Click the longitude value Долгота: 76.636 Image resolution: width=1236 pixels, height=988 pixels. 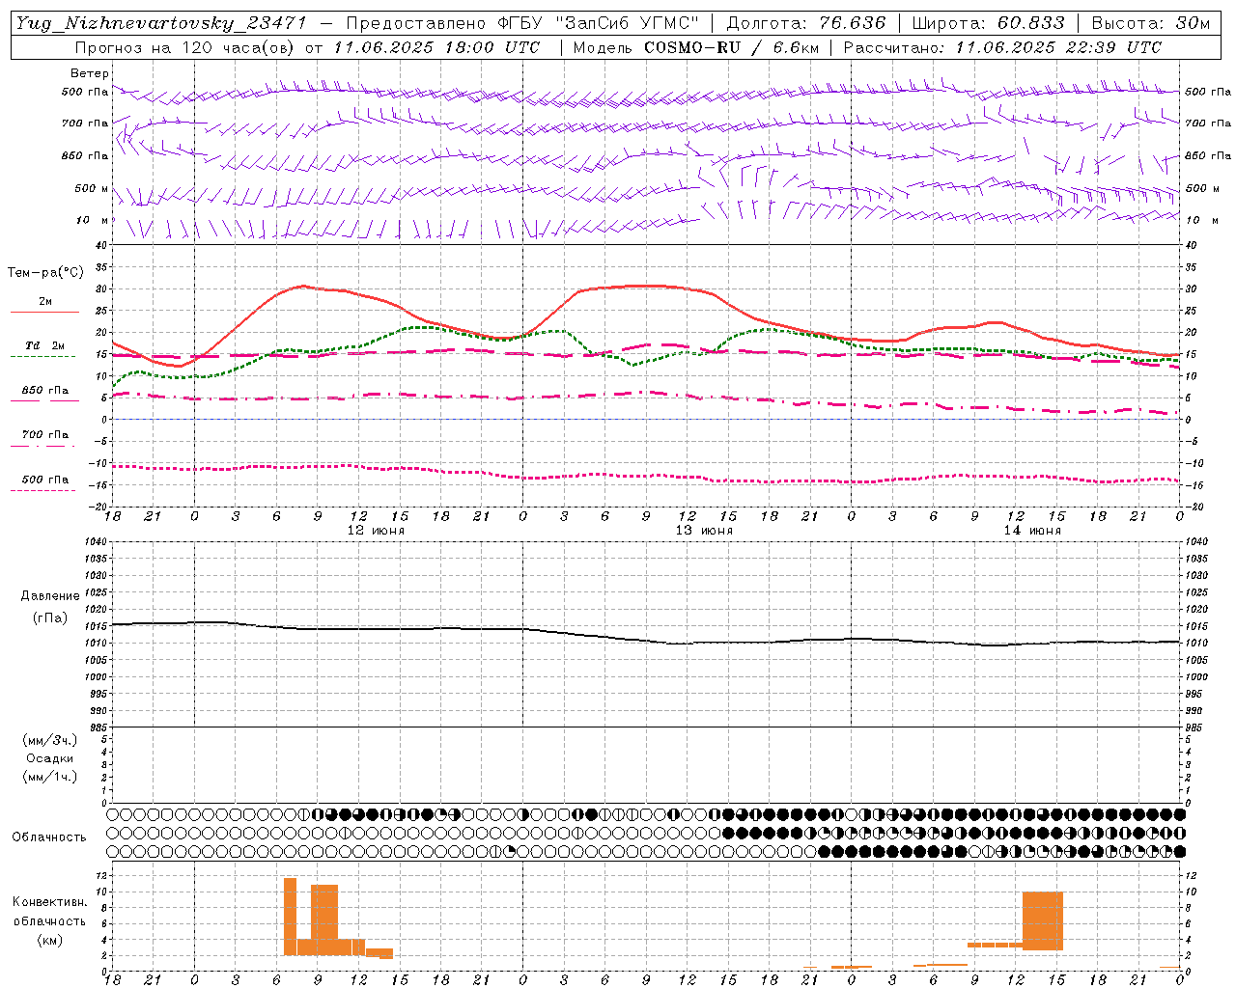(806, 23)
